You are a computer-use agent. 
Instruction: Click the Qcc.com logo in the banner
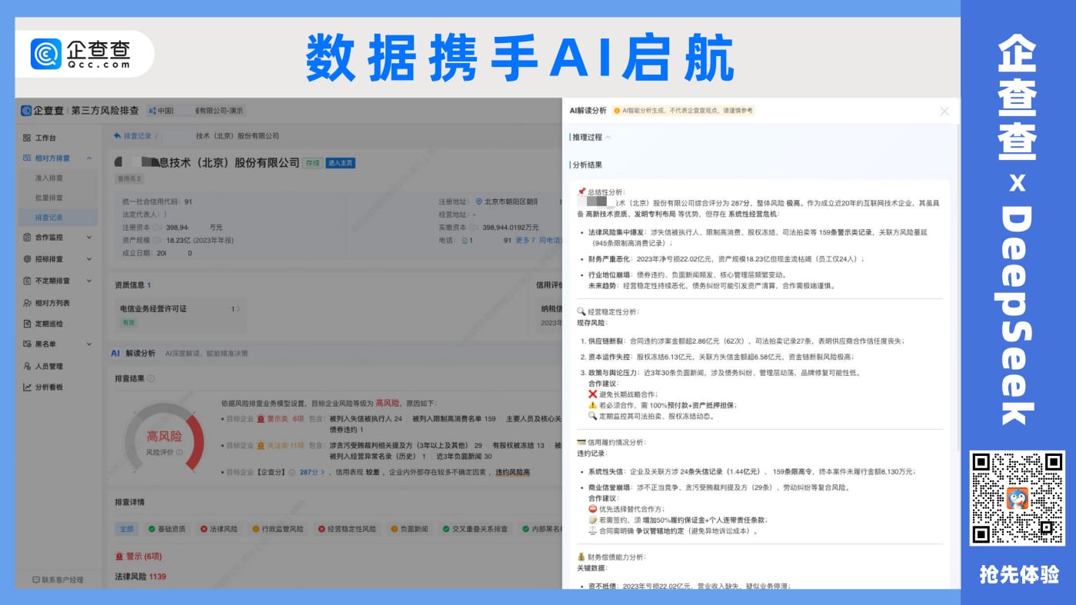(82, 54)
